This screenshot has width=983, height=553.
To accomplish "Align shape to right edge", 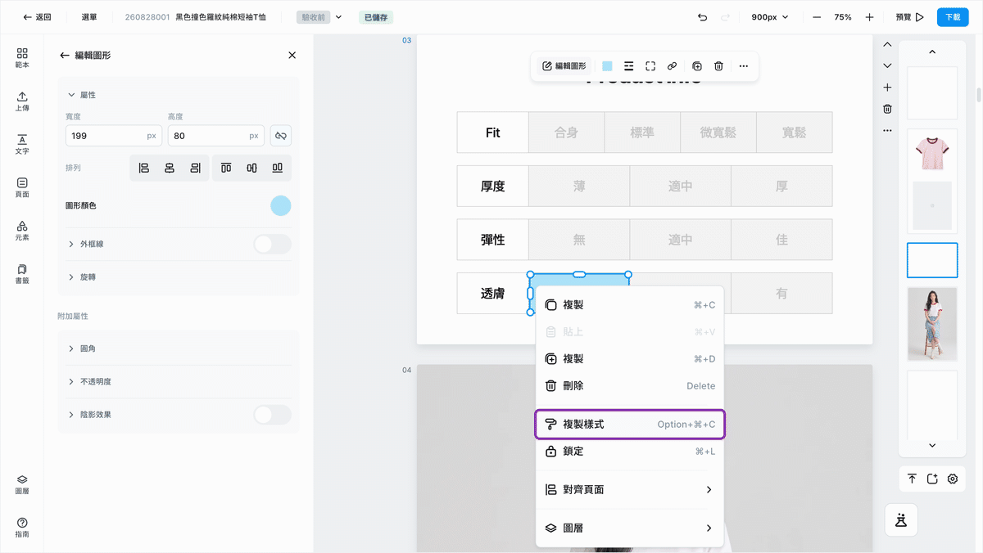I will click(x=195, y=168).
